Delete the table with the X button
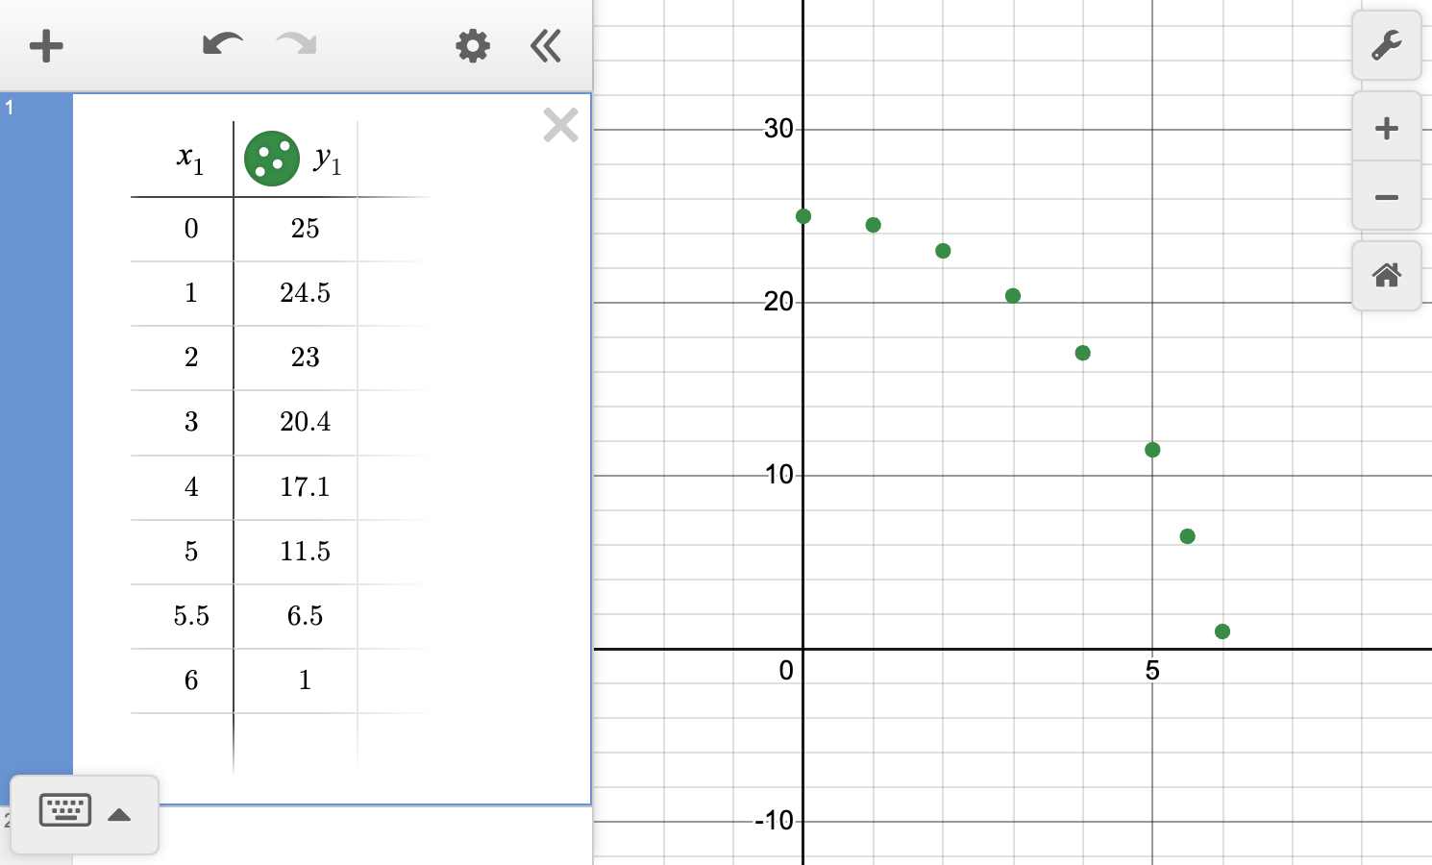 click(x=560, y=125)
